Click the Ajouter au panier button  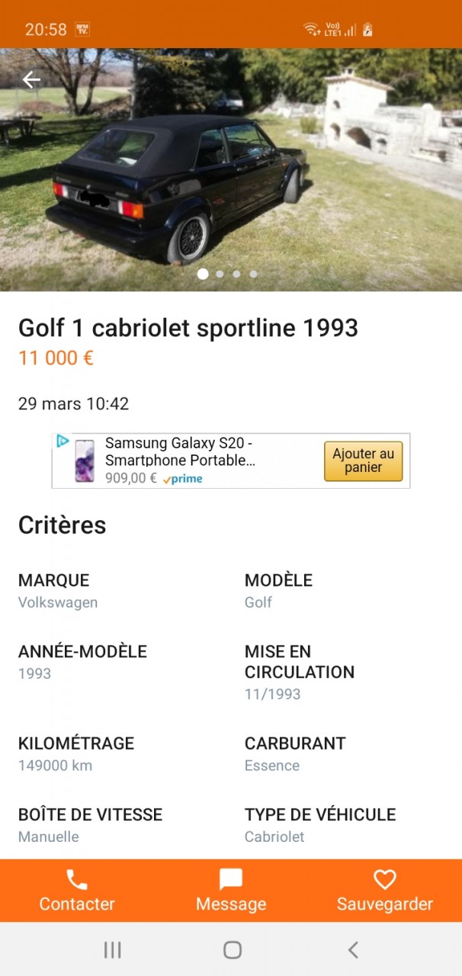363,461
